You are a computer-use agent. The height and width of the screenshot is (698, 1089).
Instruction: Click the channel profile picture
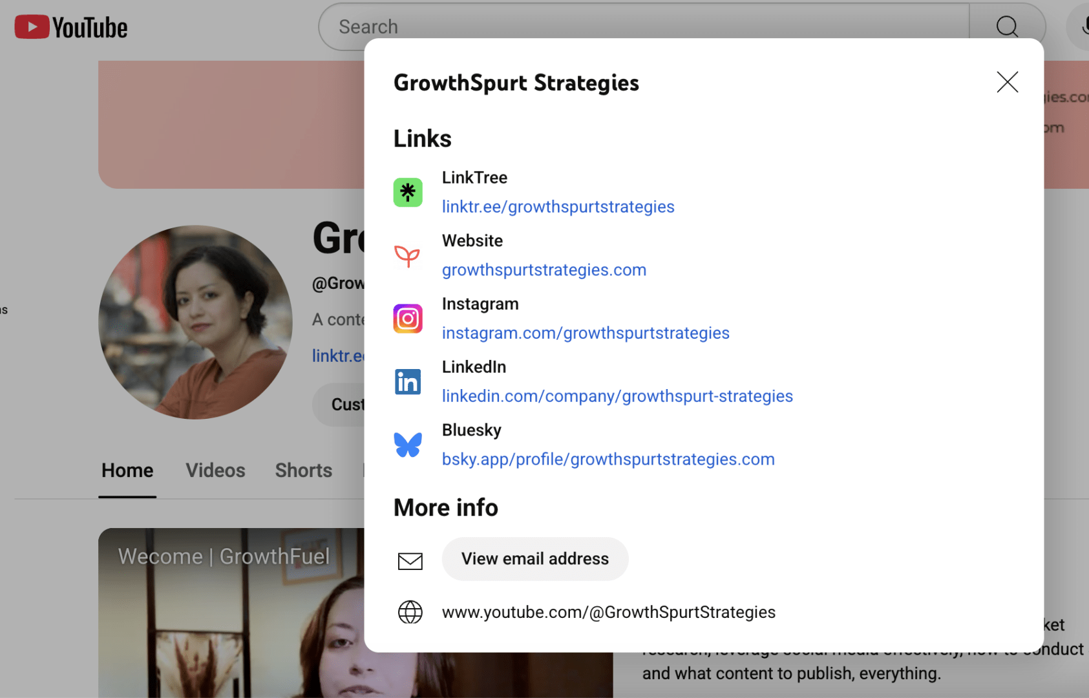[x=195, y=322]
